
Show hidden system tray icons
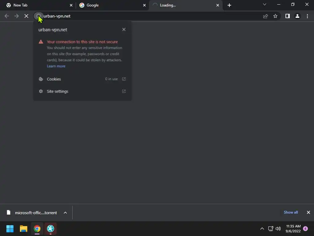click(x=262, y=229)
